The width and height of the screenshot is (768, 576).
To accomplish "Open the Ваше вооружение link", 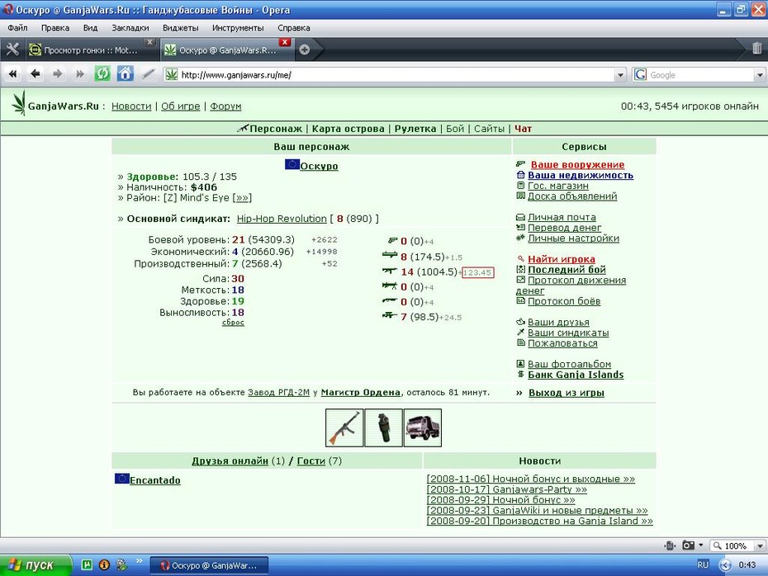I will coord(577,165).
